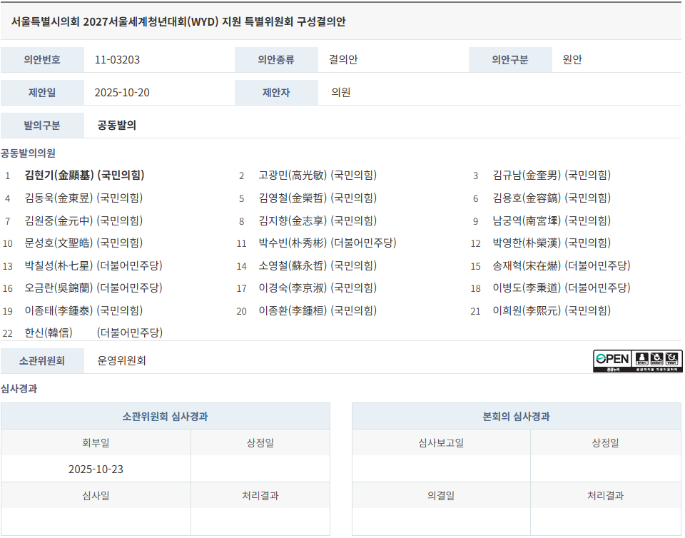Click the OPEN 공공누리 logo
The width and height of the screenshot is (685, 538).
click(612, 360)
